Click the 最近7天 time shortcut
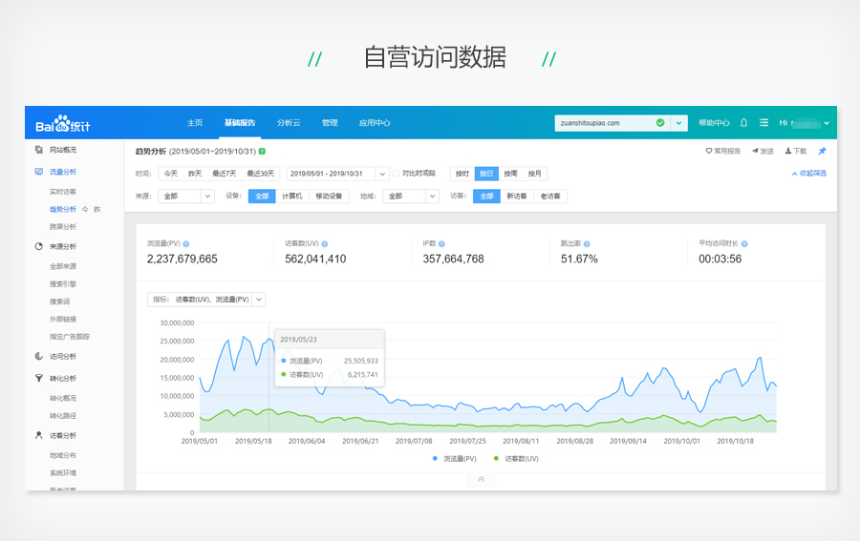 click(224, 174)
